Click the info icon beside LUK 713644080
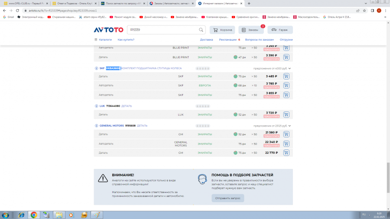Screen dimensions: 390x219 [96, 106]
